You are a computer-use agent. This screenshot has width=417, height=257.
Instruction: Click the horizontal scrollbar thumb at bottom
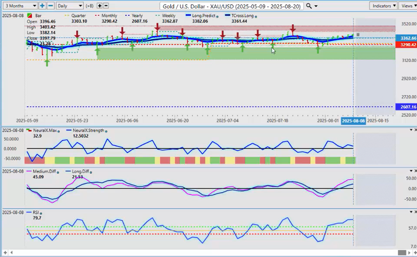click(x=402, y=252)
